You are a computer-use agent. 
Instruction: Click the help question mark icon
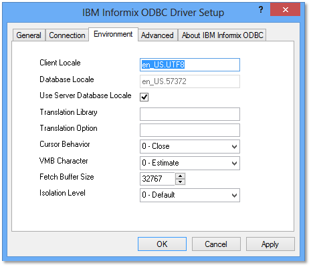tap(261, 9)
